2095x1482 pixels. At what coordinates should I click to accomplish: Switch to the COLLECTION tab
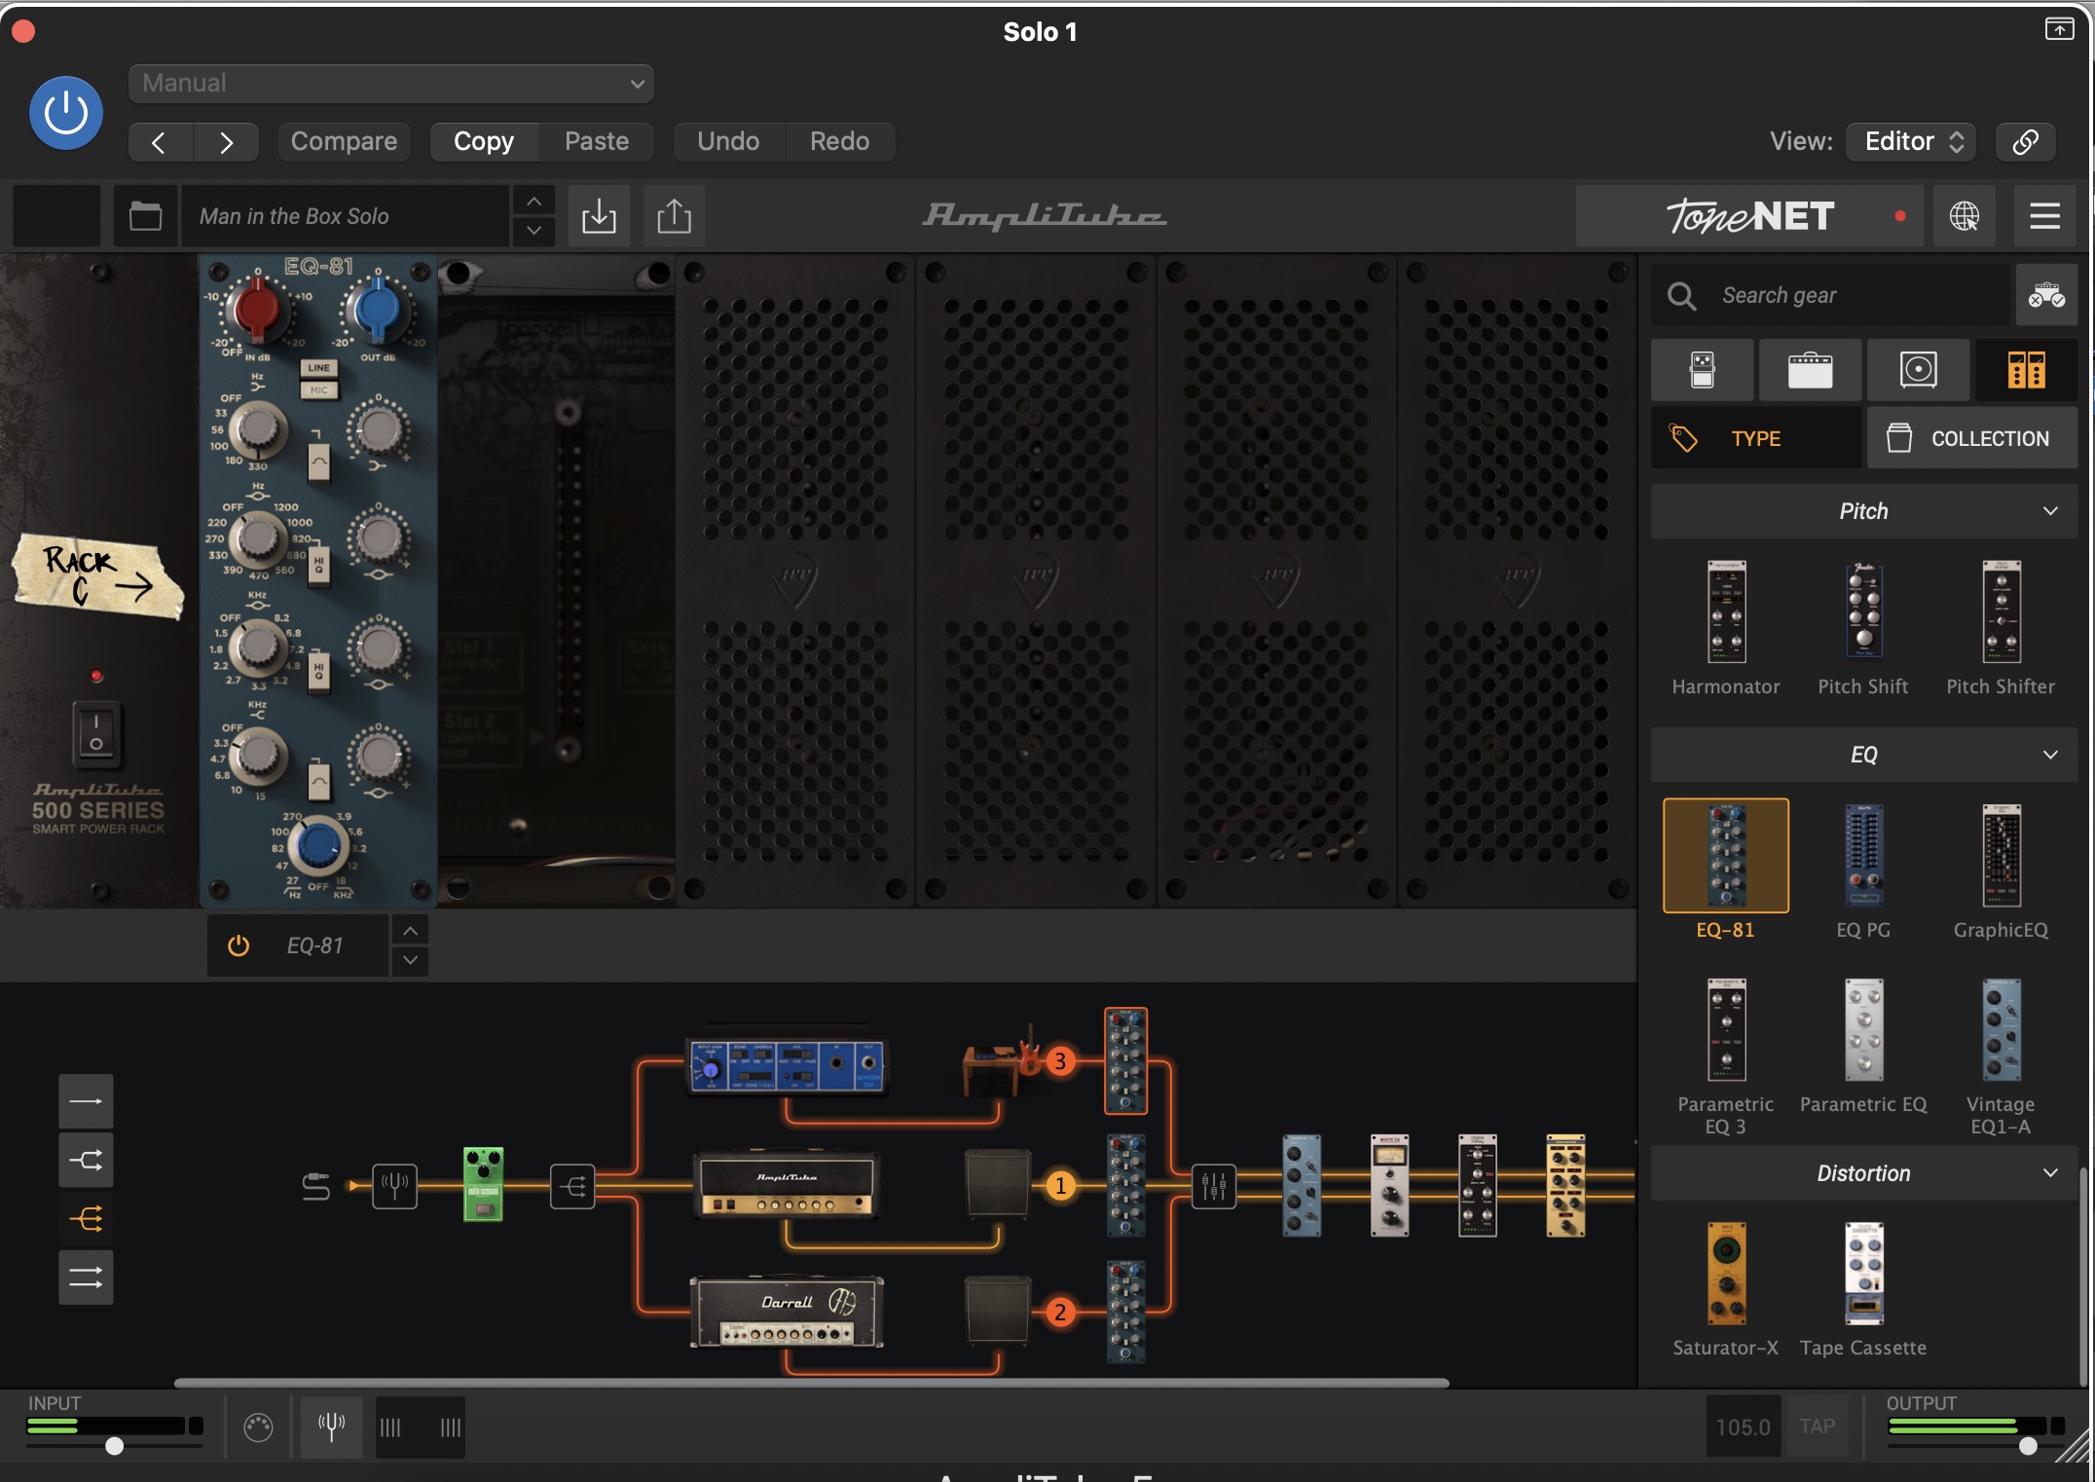click(1971, 439)
